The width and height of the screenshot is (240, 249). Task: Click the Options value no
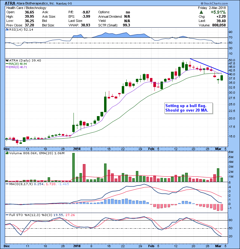[x=128, y=12]
